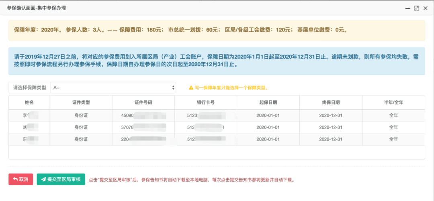The image size is (434, 201).
Task: Click 身份证 in the 东 row
Action: click(81, 139)
